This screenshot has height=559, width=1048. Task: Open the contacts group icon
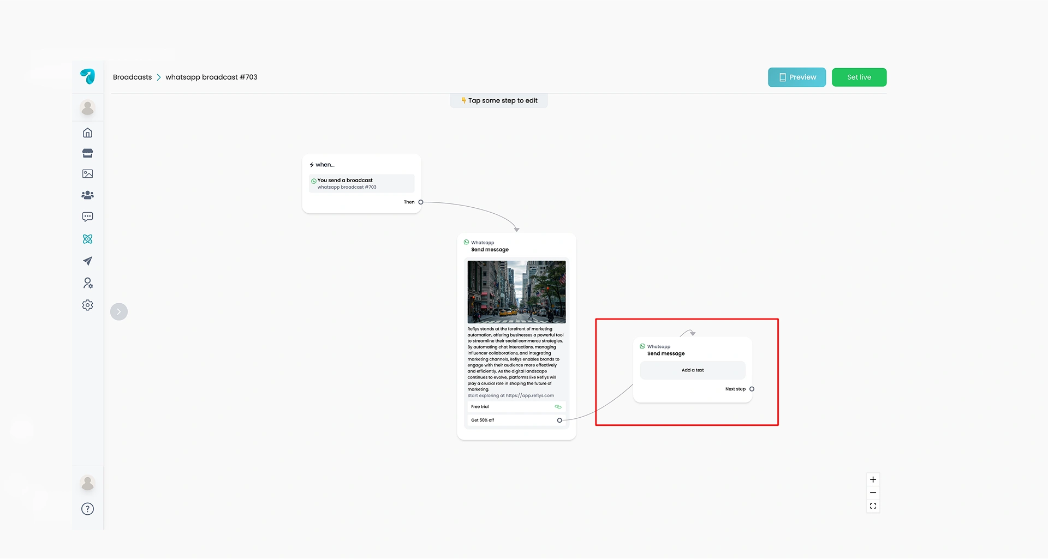[x=87, y=195]
